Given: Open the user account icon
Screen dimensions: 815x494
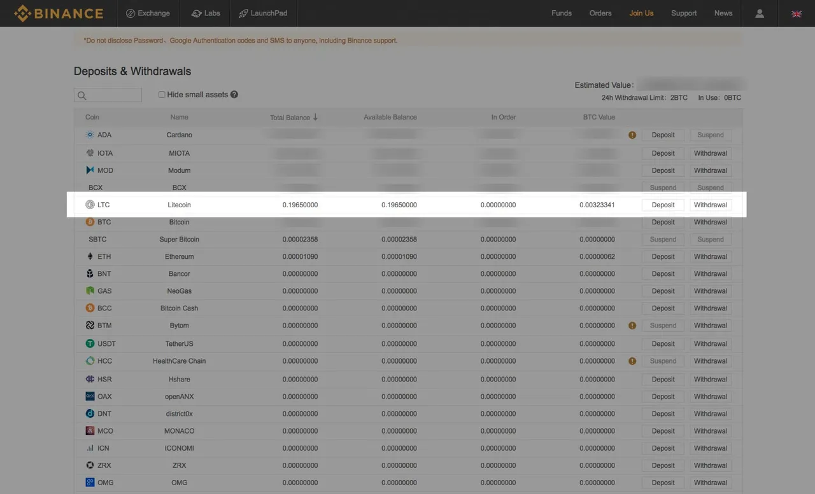Looking at the screenshot, I should [x=760, y=13].
